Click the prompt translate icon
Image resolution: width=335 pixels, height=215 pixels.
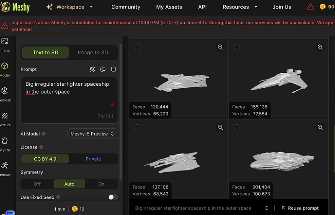[103, 69]
